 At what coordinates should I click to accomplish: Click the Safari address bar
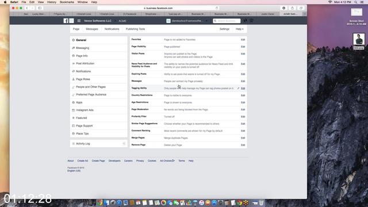159,8
